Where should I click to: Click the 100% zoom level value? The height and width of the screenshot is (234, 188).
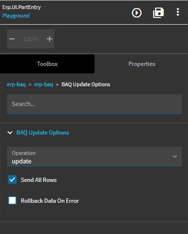pos(31,39)
